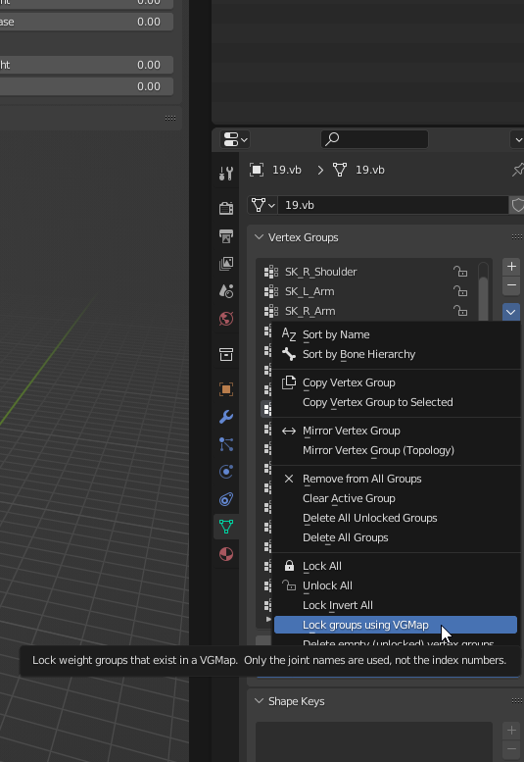524x762 pixels.
Task: Open the Modifiers wrench tab
Action: [x=226, y=417]
